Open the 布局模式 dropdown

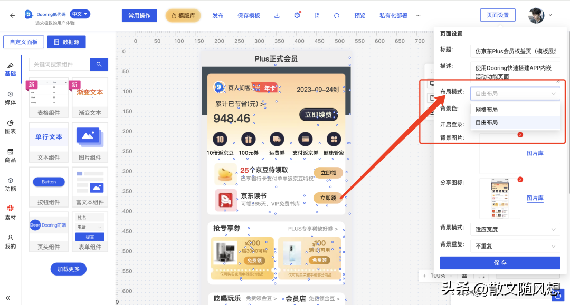[x=515, y=94]
